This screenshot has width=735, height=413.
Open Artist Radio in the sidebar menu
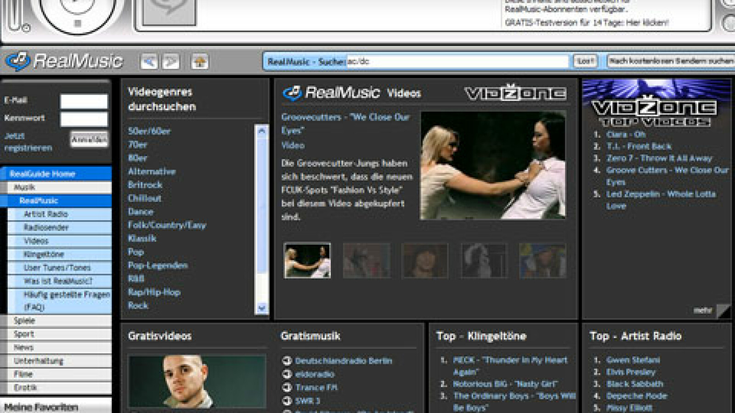[x=45, y=214]
